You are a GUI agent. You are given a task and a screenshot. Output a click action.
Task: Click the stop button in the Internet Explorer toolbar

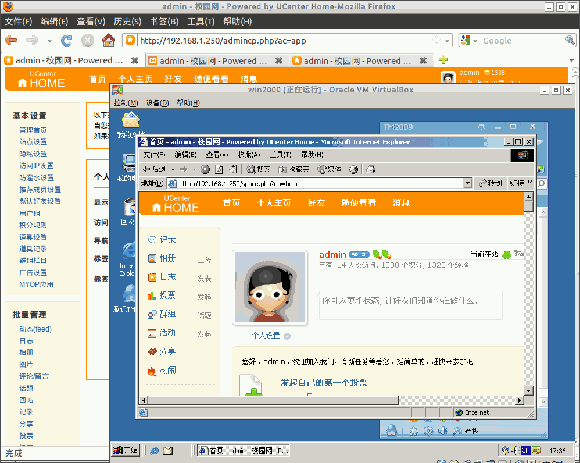(x=205, y=169)
